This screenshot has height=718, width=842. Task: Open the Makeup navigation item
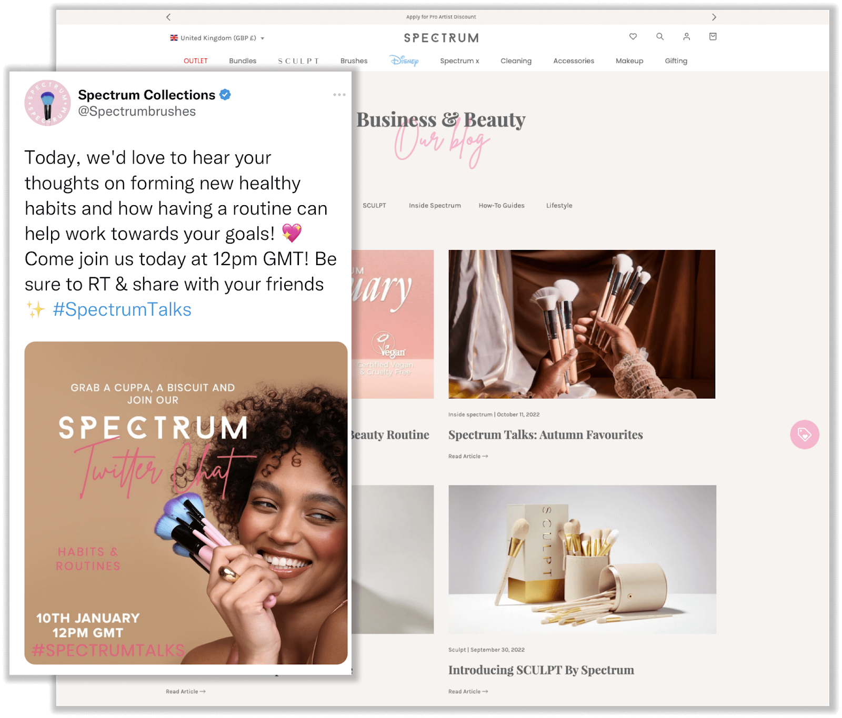click(629, 61)
